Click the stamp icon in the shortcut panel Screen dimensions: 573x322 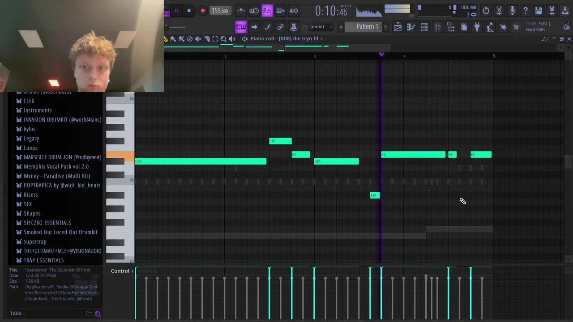click(294, 27)
